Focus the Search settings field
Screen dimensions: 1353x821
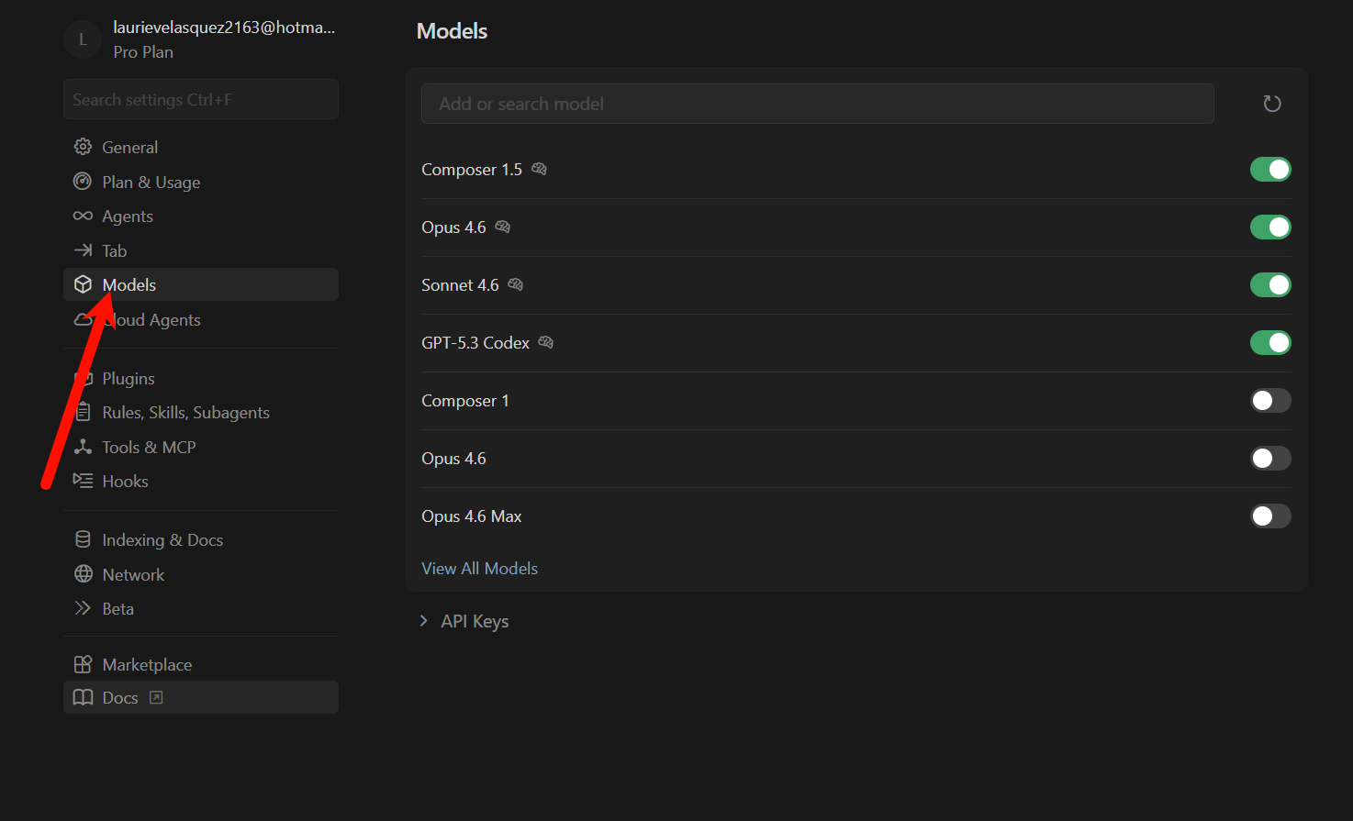tap(201, 99)
